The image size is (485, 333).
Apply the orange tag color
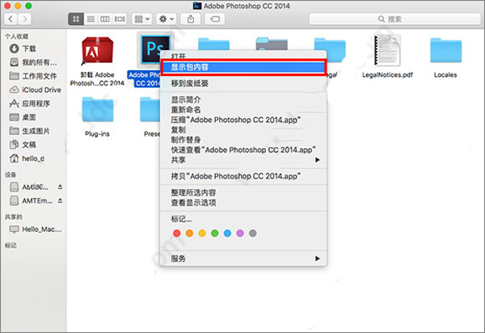pos(189,233)
